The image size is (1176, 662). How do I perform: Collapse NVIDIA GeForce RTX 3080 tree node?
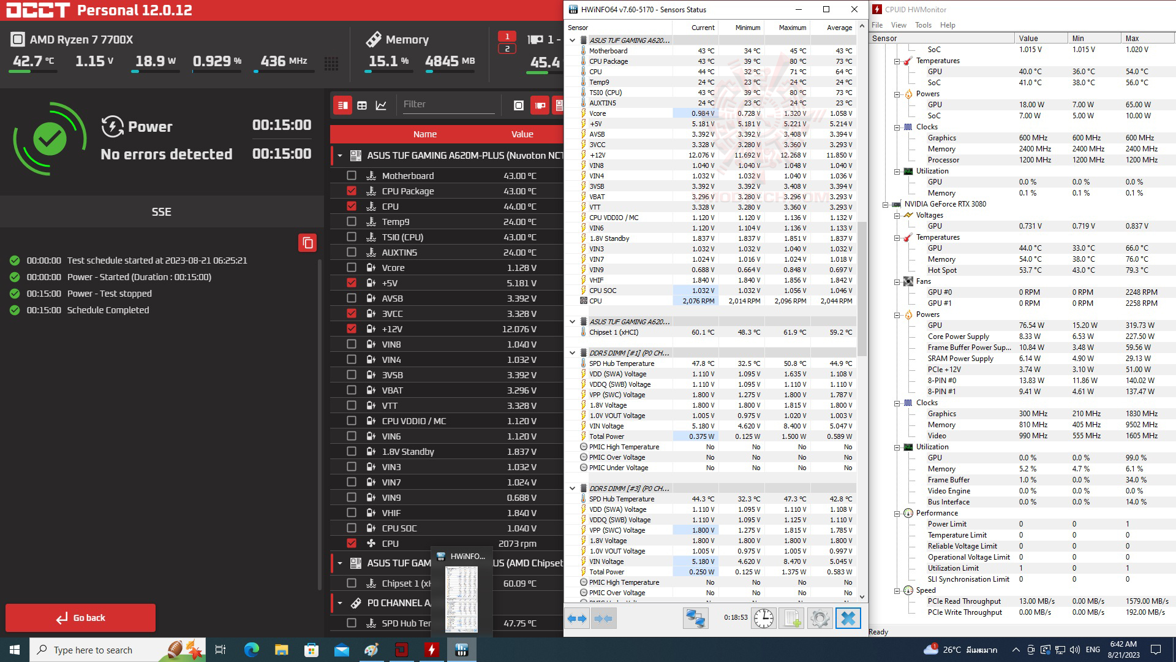(x=885, y=204)
